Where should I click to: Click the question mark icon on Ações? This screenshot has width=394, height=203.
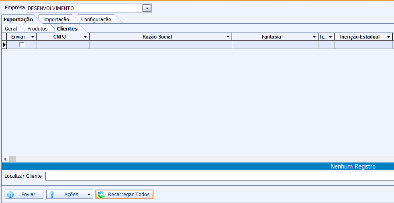point(52,195)
